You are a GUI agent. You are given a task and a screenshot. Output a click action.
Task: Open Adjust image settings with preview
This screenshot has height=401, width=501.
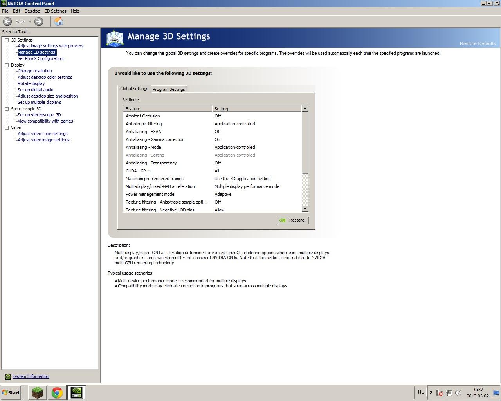pos(50,46)
